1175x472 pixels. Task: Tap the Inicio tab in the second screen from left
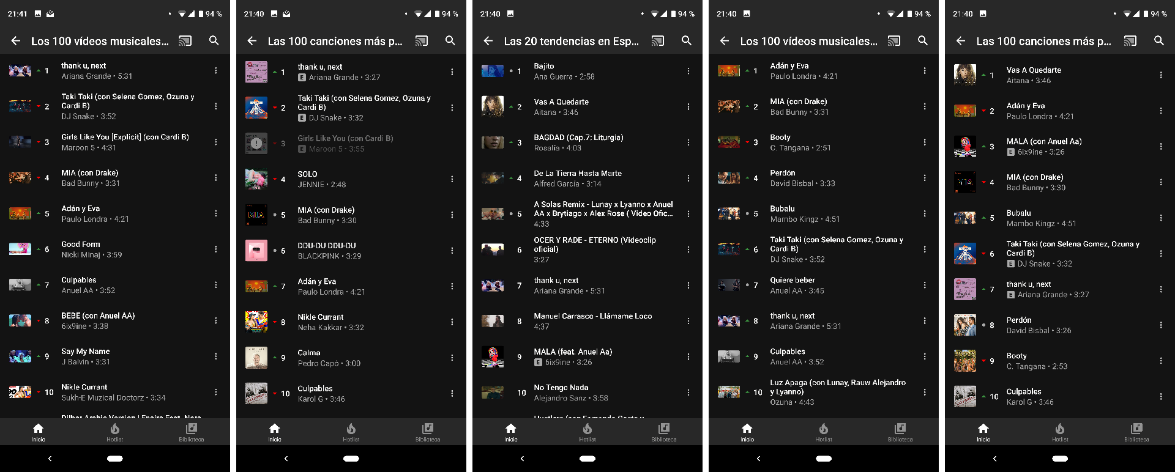[275, 432]
